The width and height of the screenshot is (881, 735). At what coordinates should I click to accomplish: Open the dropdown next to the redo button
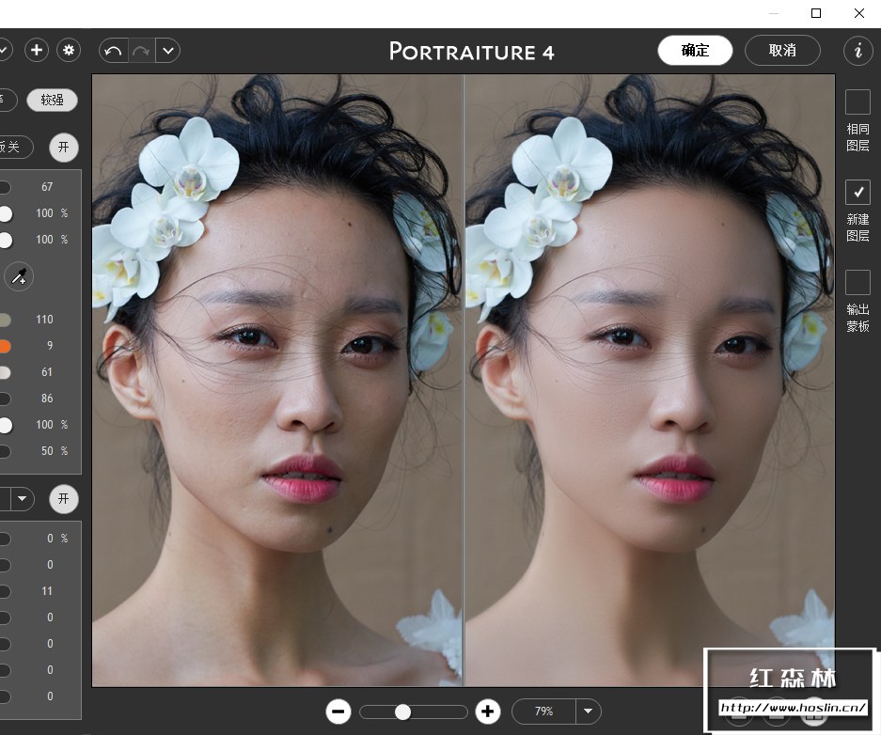[167, 50]
